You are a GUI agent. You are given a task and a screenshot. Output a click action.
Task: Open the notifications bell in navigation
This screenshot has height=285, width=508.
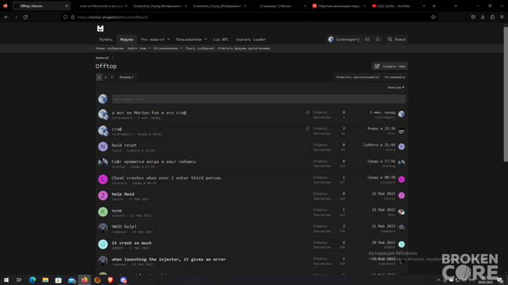(378, 39)
